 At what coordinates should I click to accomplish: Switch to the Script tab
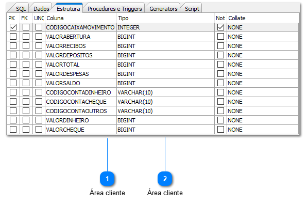click(192, 9)
